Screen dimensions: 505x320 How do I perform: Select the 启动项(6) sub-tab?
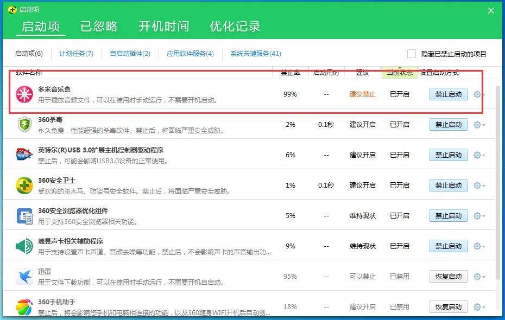coord(29,54)
